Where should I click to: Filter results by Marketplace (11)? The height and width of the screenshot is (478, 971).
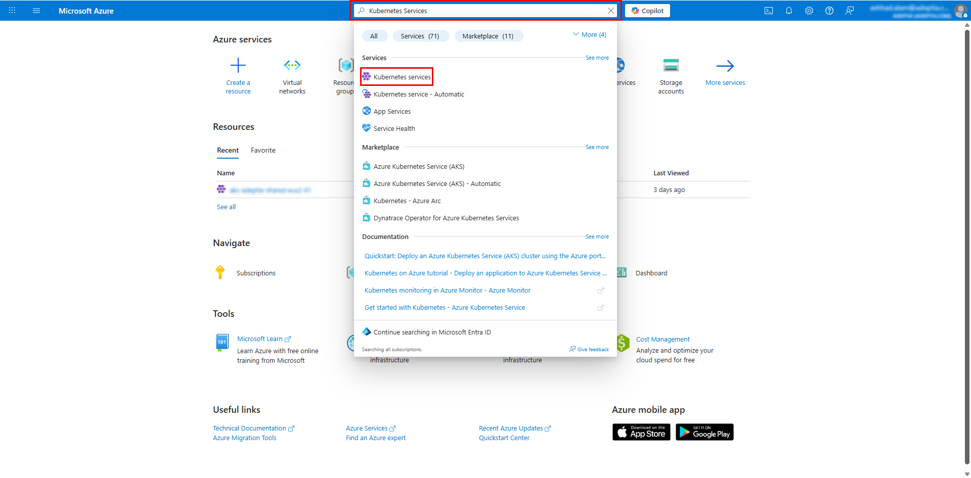[x=488, y=36]
